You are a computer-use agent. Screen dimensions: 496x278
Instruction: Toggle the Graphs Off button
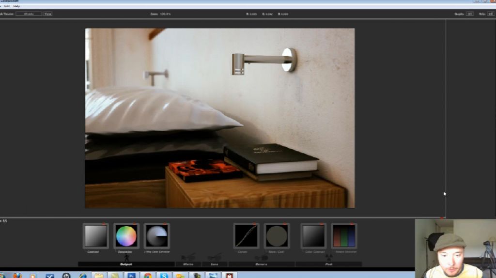(x=470, y=14)
